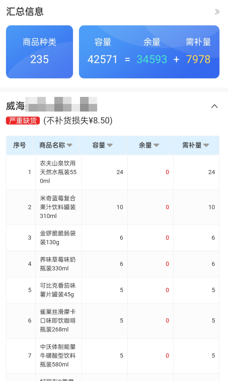Select the 雀巢丝滑摩卡咖啡 row

(x=113, y=321)
